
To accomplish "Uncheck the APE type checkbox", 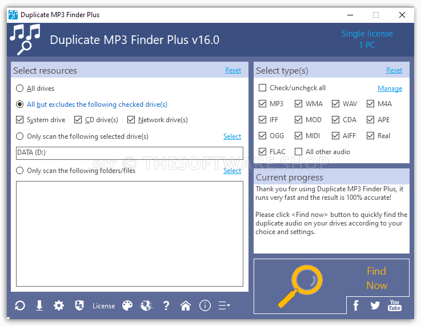I will [x=370, y=120].
